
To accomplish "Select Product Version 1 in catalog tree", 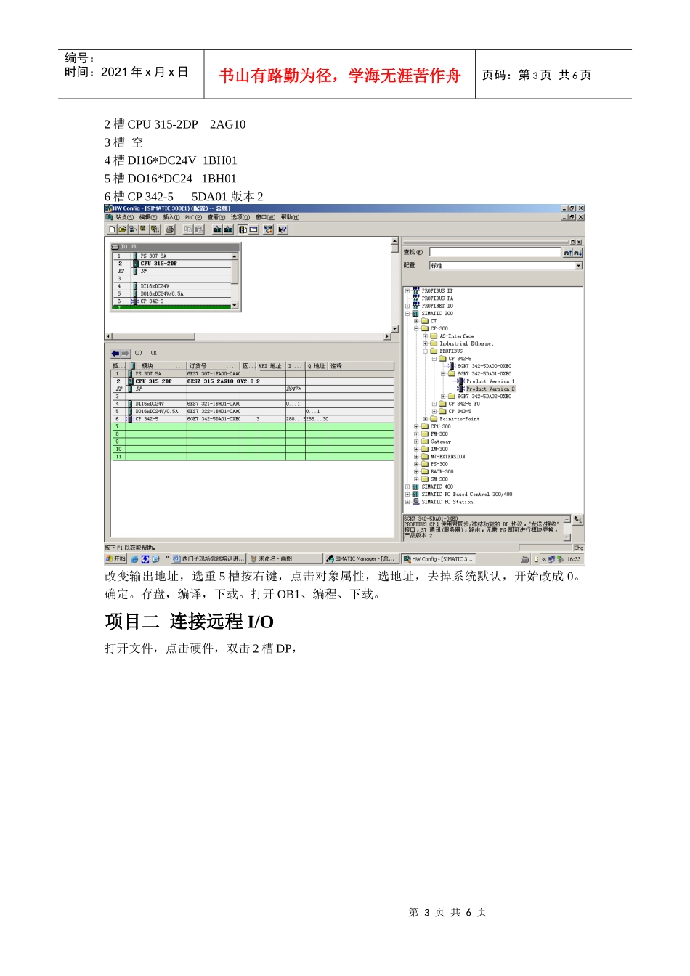I will click(490, 381).
